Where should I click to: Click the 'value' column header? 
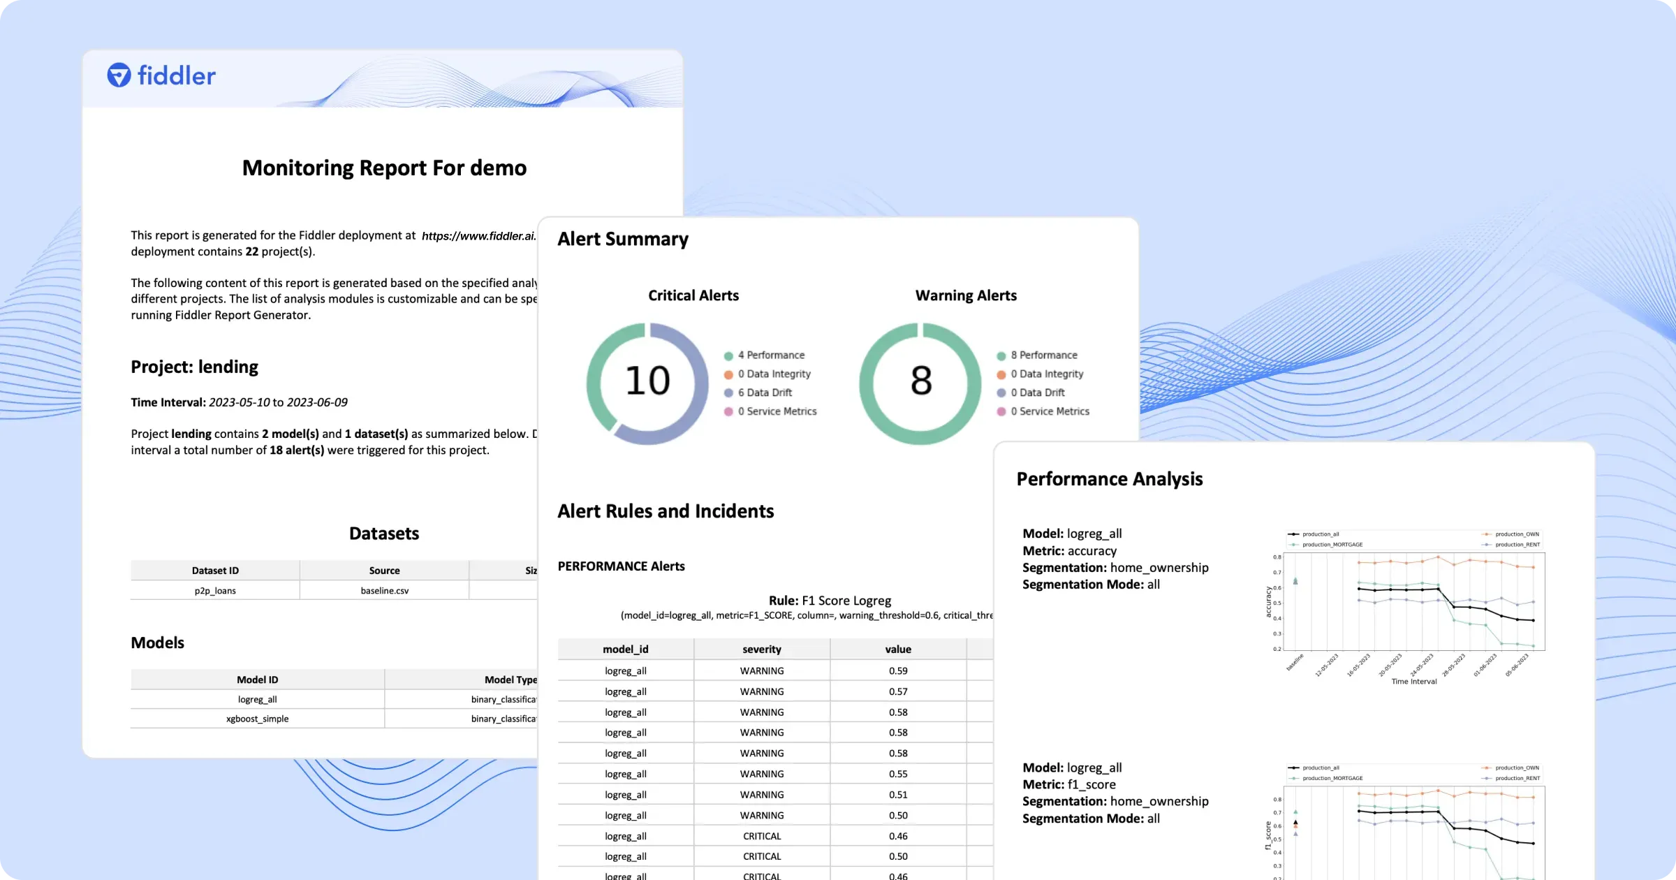[898, 650]
